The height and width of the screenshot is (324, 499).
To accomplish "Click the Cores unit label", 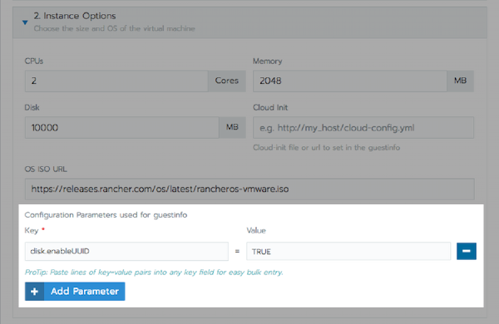I will pyautogui.click(x=226, y=81).
